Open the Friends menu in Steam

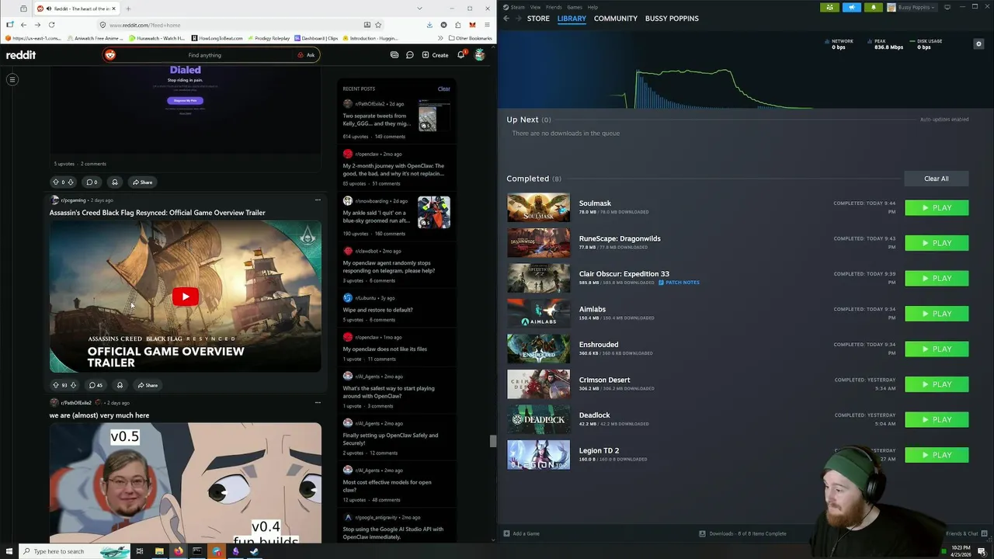554,7
